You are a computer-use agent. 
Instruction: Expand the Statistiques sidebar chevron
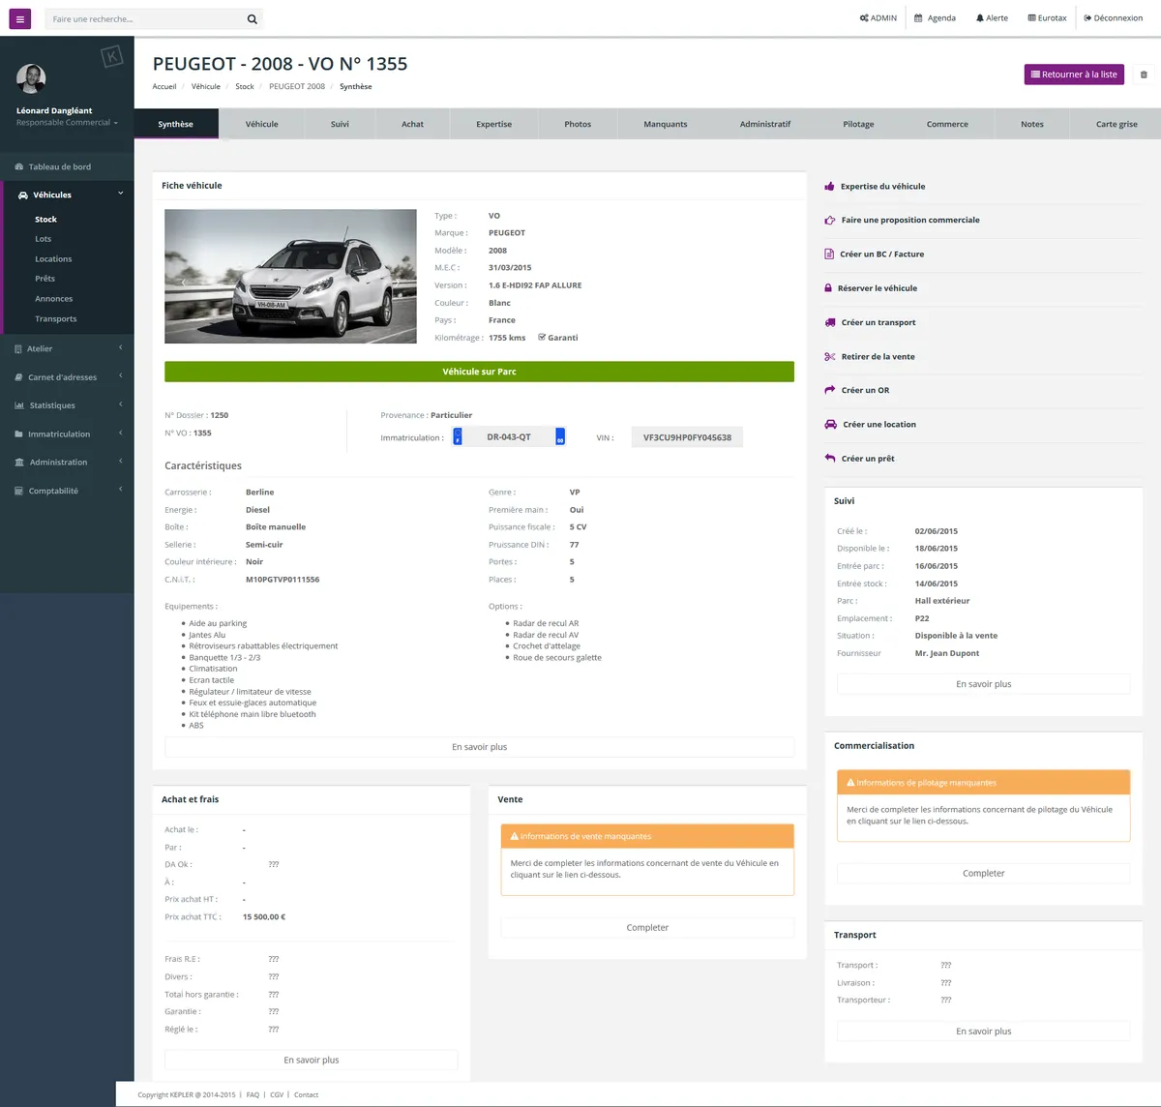[121, 404]
